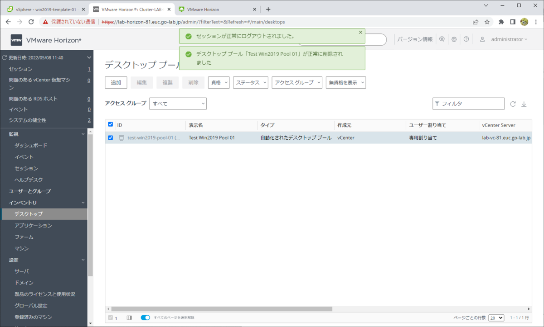This screenshot has width=544, height=327.
Task: Collapse the インベントリ sidebar section
Action: [83, 203]
